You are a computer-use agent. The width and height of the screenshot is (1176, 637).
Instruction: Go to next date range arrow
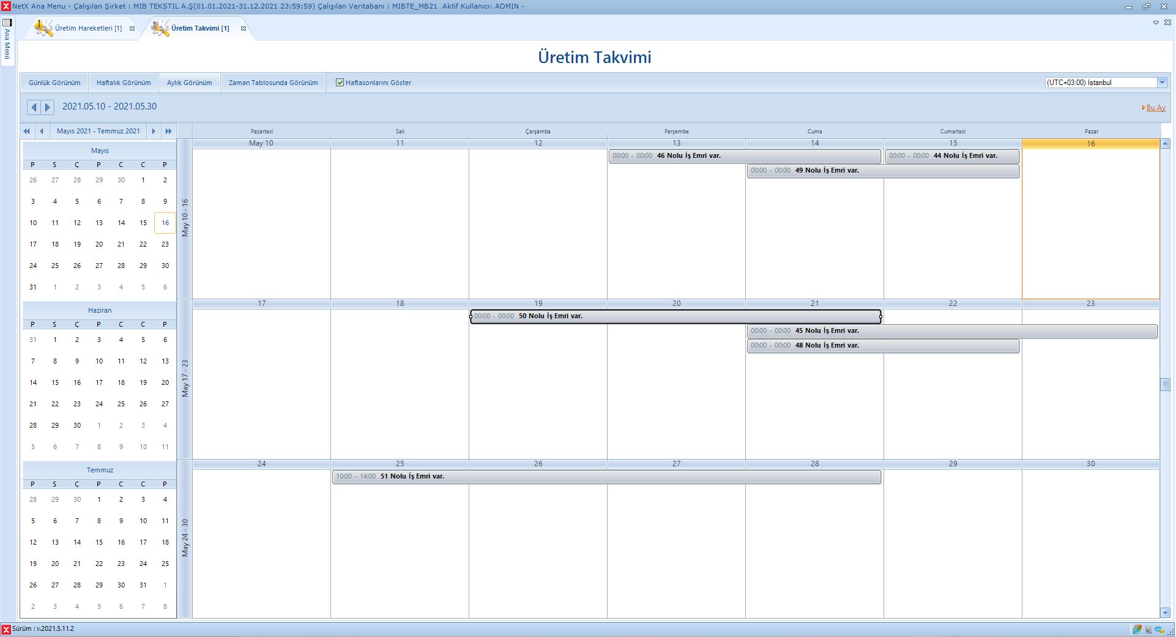click(x=47, y=107)
